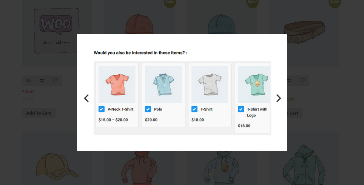
Task: Uncheck the T-Shirt with Logo suggestion
Action: [241, 109]
